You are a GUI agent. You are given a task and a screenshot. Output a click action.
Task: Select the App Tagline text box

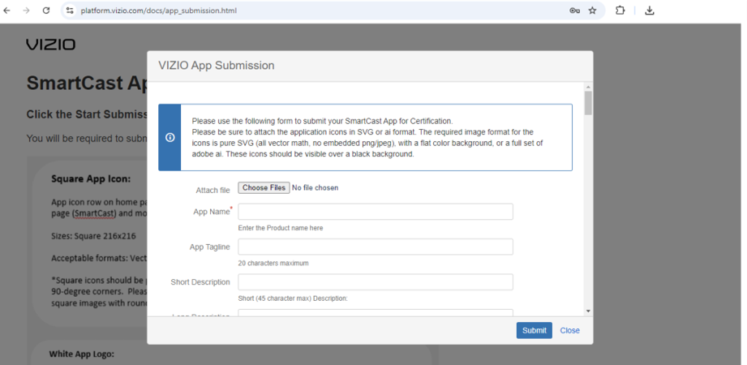coord(376,247)
